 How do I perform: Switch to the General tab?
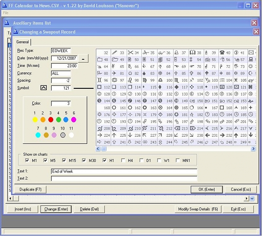point(22,42)
